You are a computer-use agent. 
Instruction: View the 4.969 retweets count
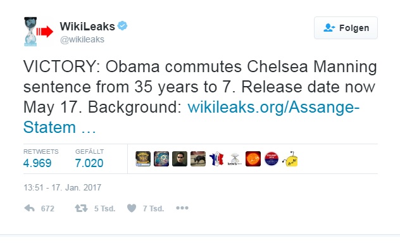tap(37, 163)
